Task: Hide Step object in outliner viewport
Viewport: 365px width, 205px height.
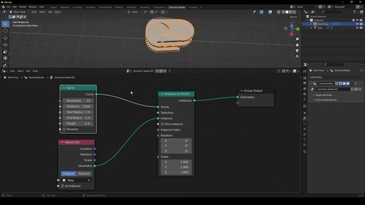Action: 357,28
